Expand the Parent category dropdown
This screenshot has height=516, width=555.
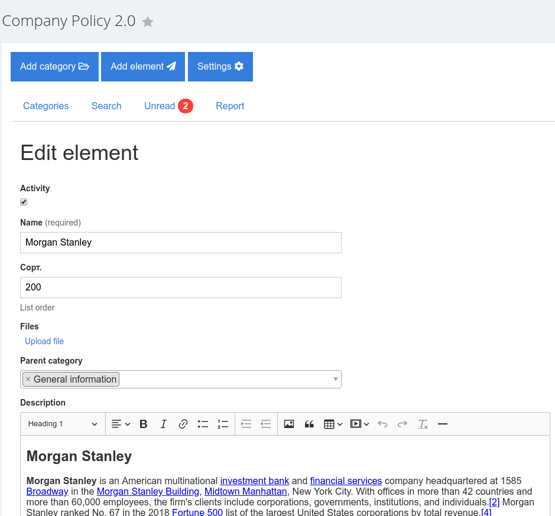(336, 379)
